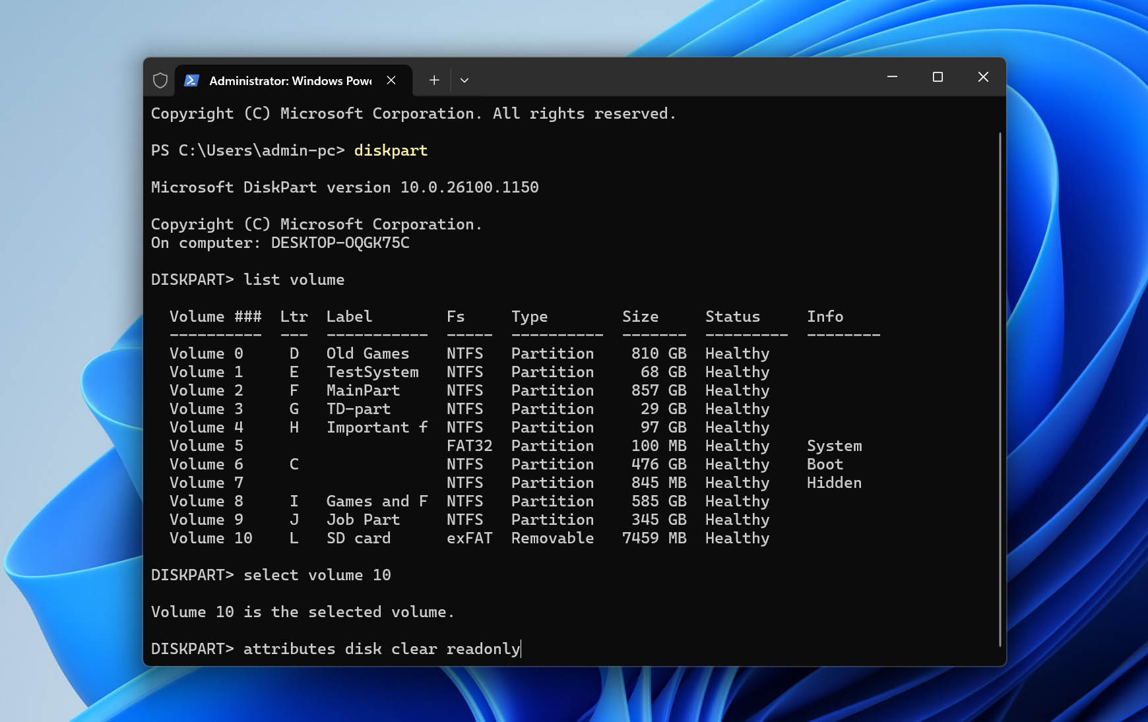Click the 'Microsoft DiskPart version 10.0.26100.1150' line
The height and width of the screenshot is (722, 1148).
click(x=344, y=187)
